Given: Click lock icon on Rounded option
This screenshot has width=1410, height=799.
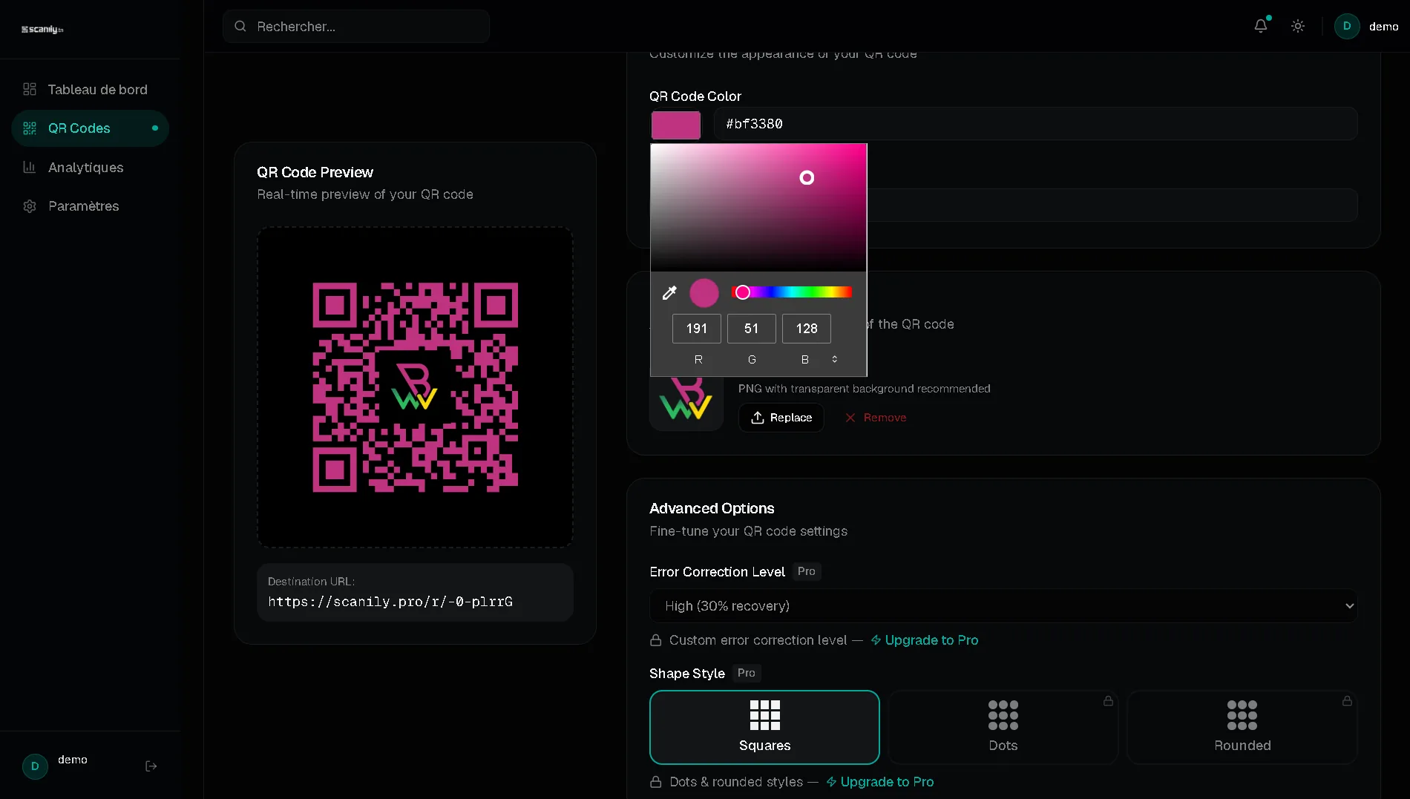Looking at the screenshot, I should pyautogui.click(x=1347, y=701).
